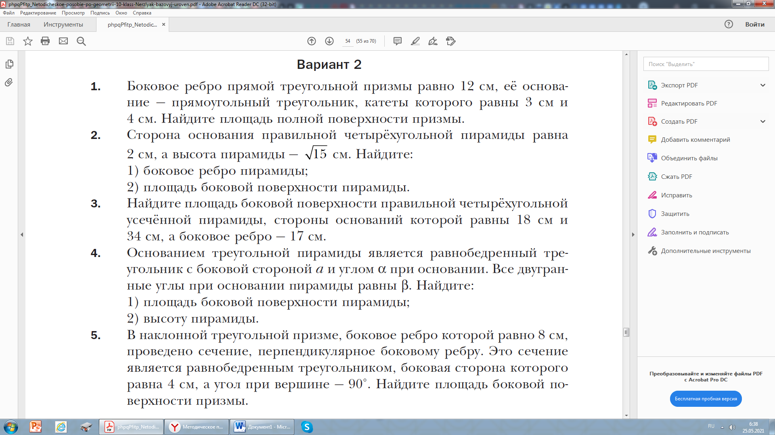Viewport: 775px width, 435px height.
Task: Click Экспорт PDF tool
Action: [x=679, y=85]
